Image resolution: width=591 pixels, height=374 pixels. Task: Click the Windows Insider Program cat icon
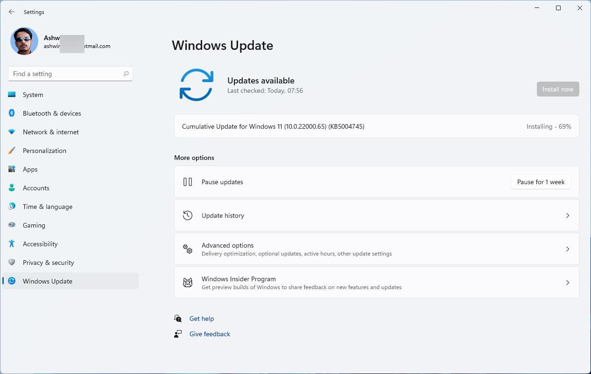(188, 283)
